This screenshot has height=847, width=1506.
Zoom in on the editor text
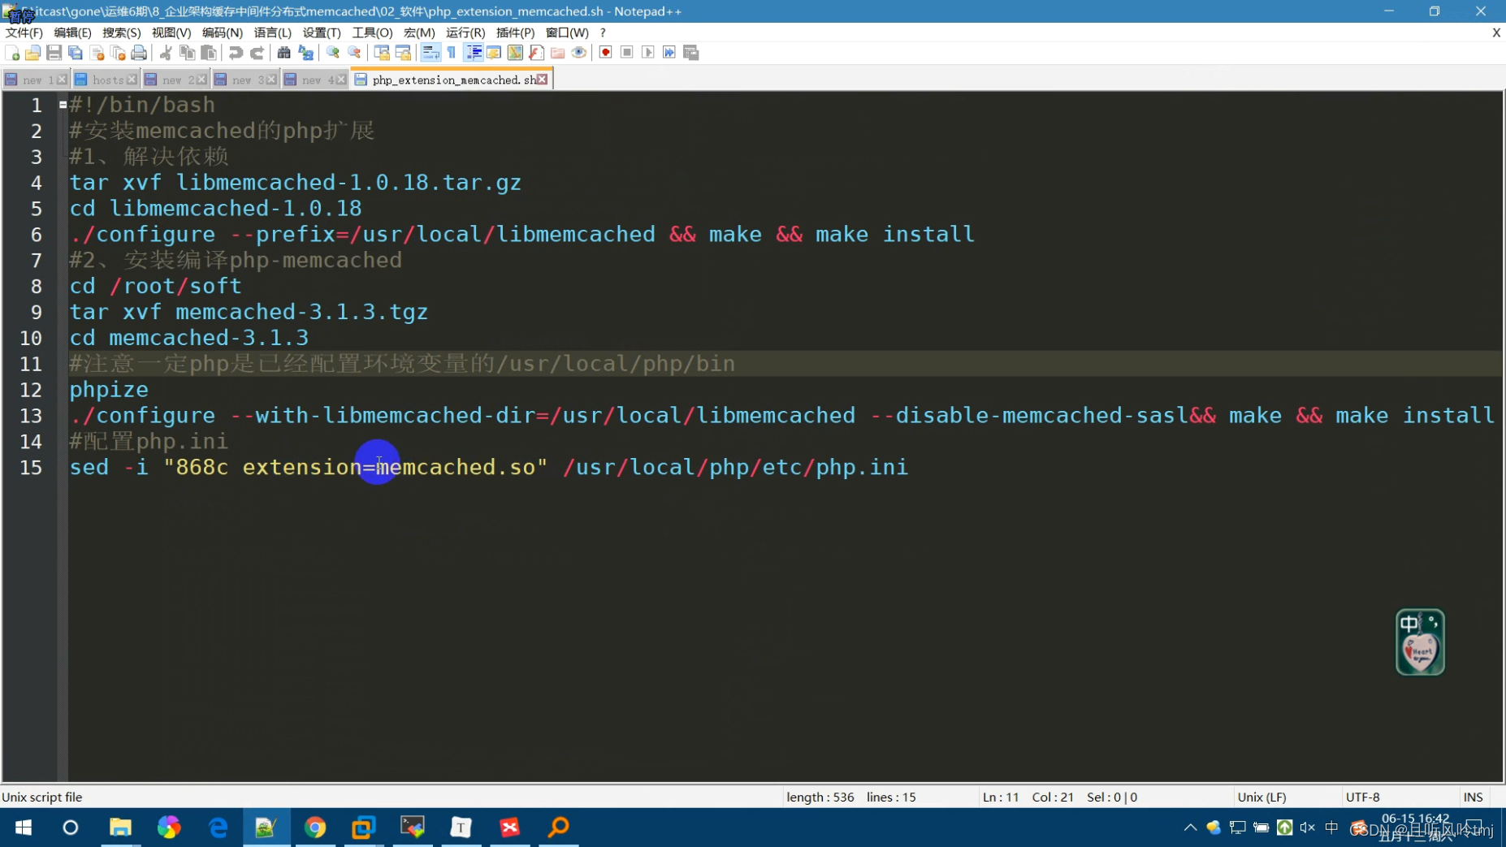(332, 52)
